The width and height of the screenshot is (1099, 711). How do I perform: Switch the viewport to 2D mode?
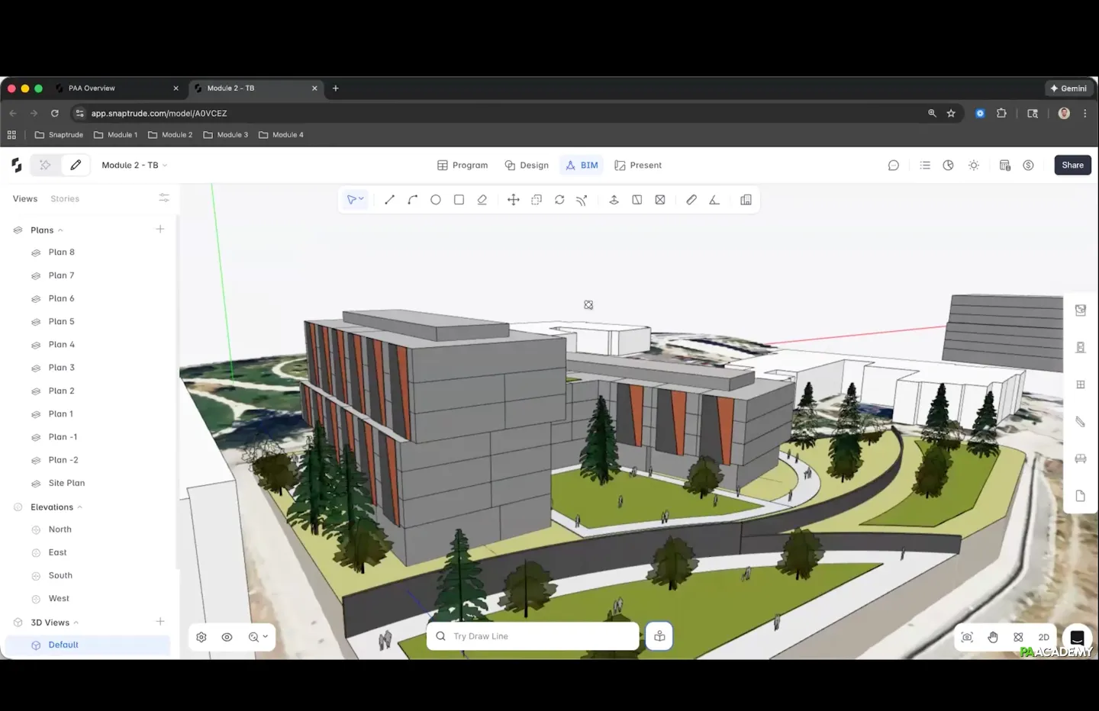tap(1043, 637)
